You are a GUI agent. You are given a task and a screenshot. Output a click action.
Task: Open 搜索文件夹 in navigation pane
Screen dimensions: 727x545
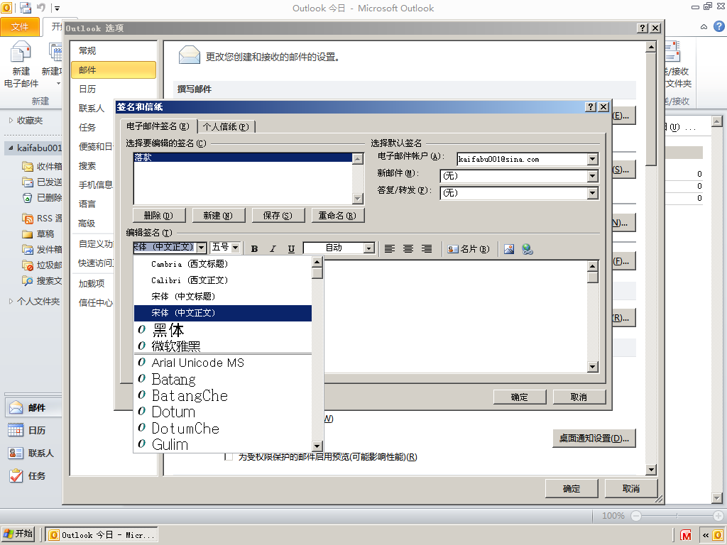tap(43, 281)
